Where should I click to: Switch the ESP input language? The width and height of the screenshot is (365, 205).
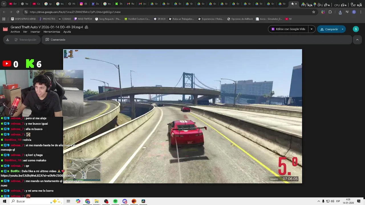coord(338,201)
